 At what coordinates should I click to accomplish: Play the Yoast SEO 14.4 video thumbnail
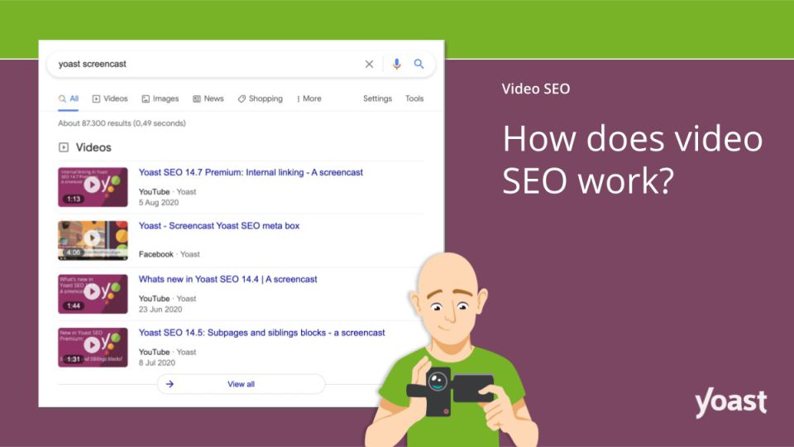click(93, 293)
